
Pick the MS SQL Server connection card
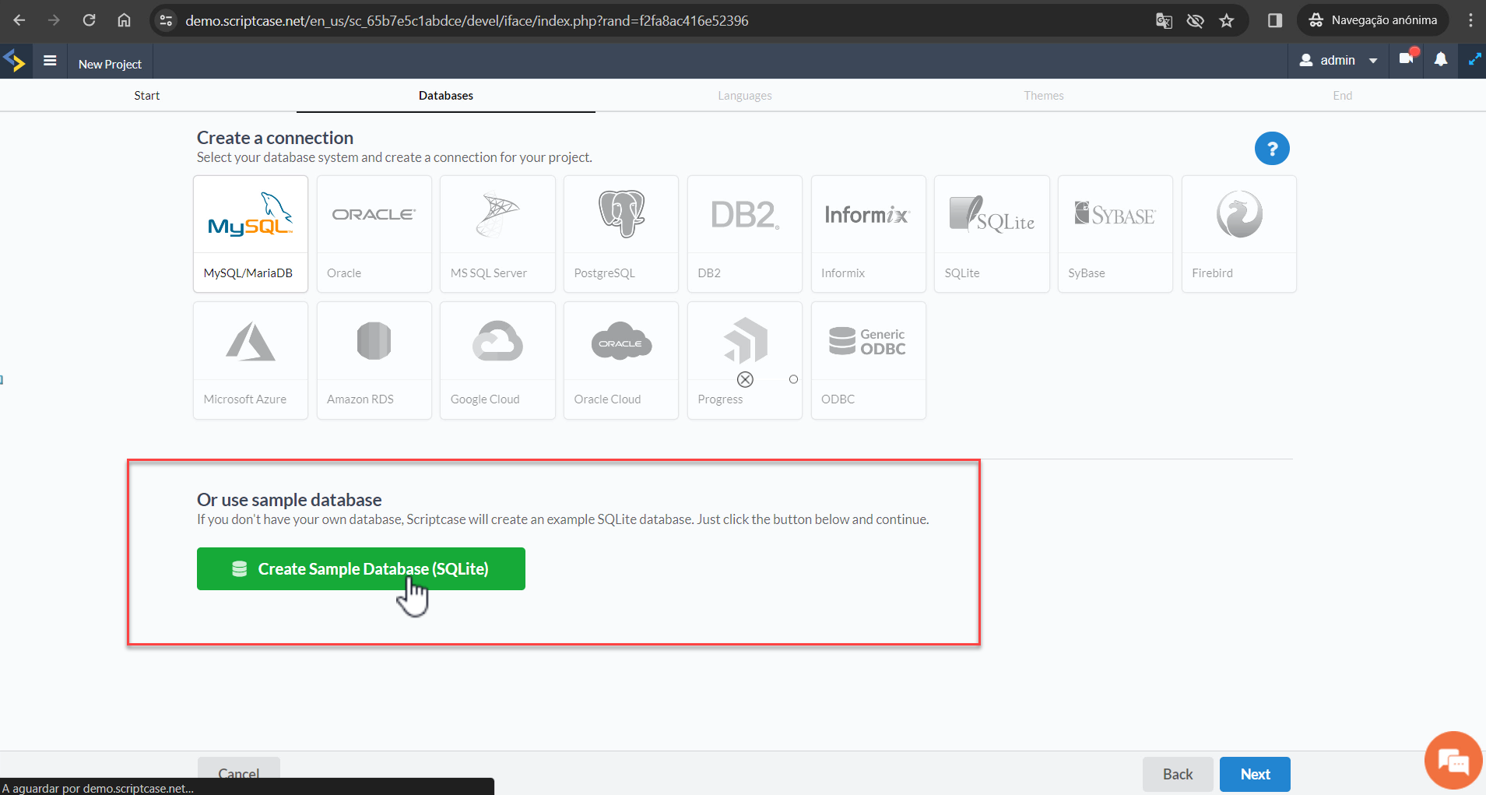(497, 234)
